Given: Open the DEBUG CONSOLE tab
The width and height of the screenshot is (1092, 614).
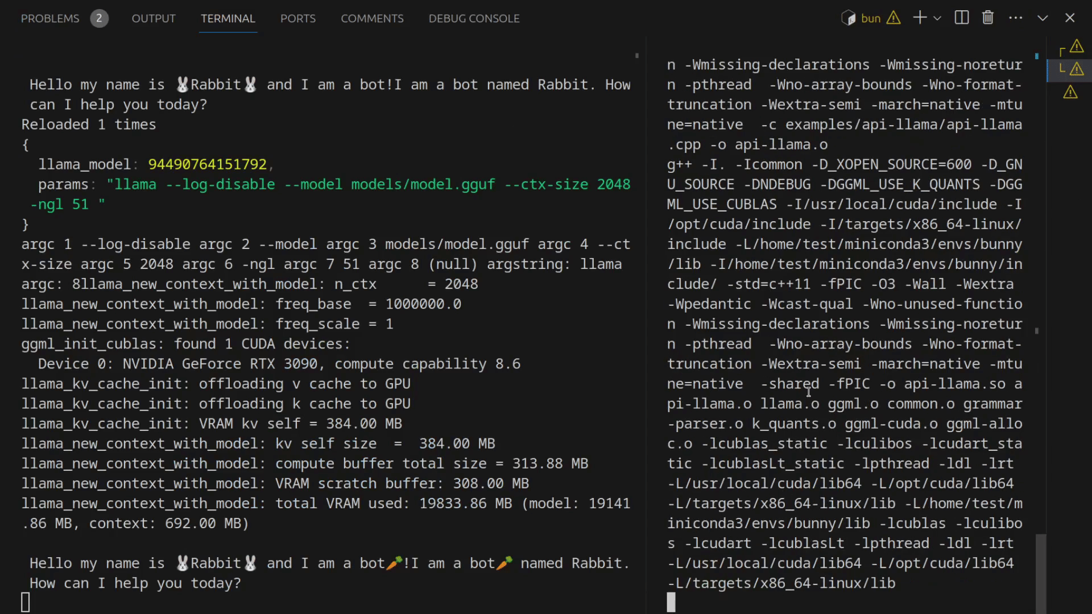Looking at the screenshot, I should point(474,18).
